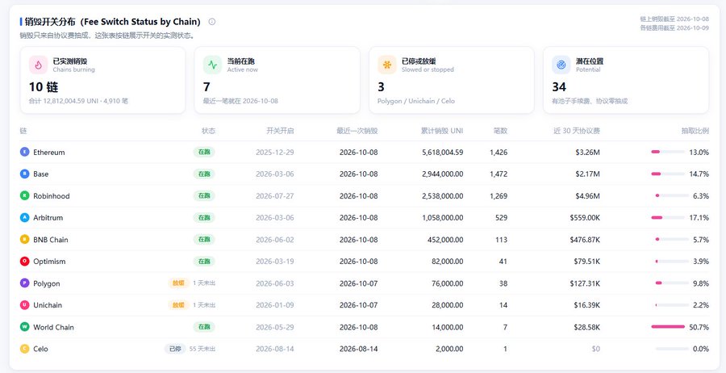Click the World Chain name
Screen dimensions: 726x373
(54, 327)
